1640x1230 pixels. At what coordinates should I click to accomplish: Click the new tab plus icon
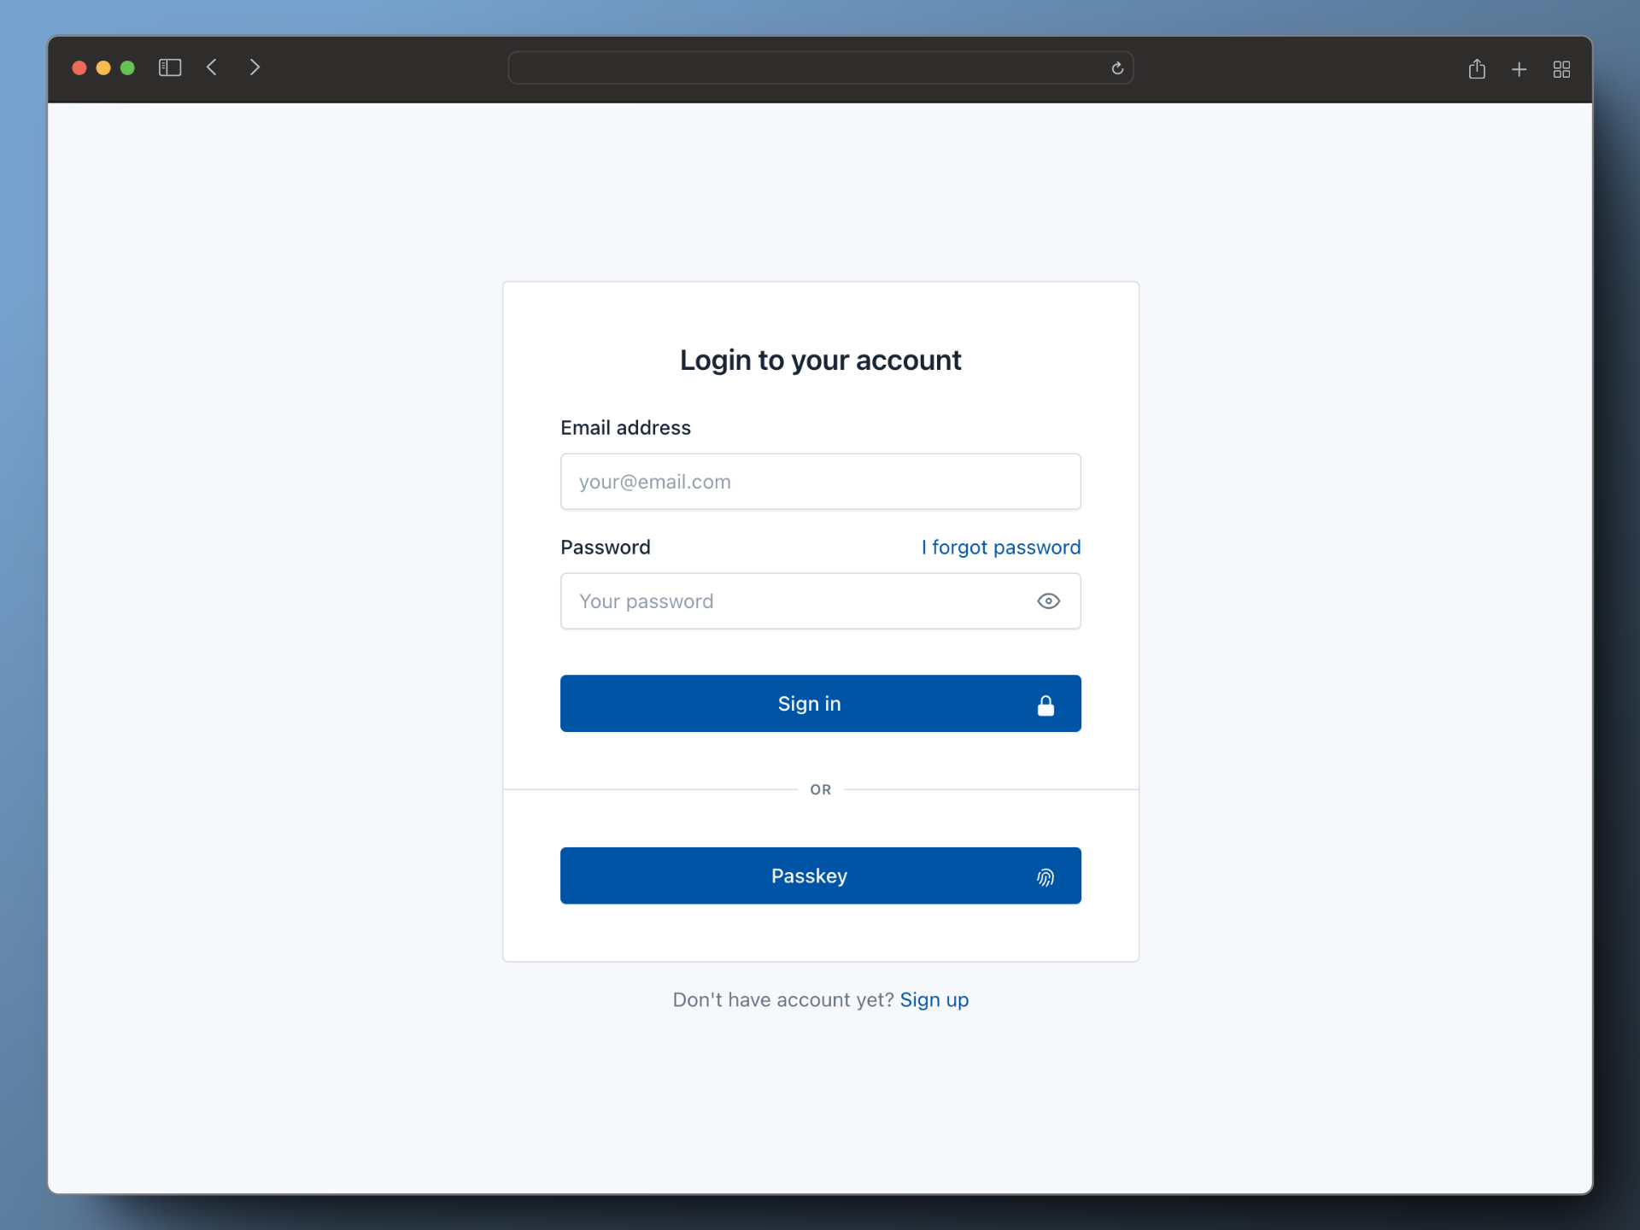pyautogui.click(x=1517, y=67)
